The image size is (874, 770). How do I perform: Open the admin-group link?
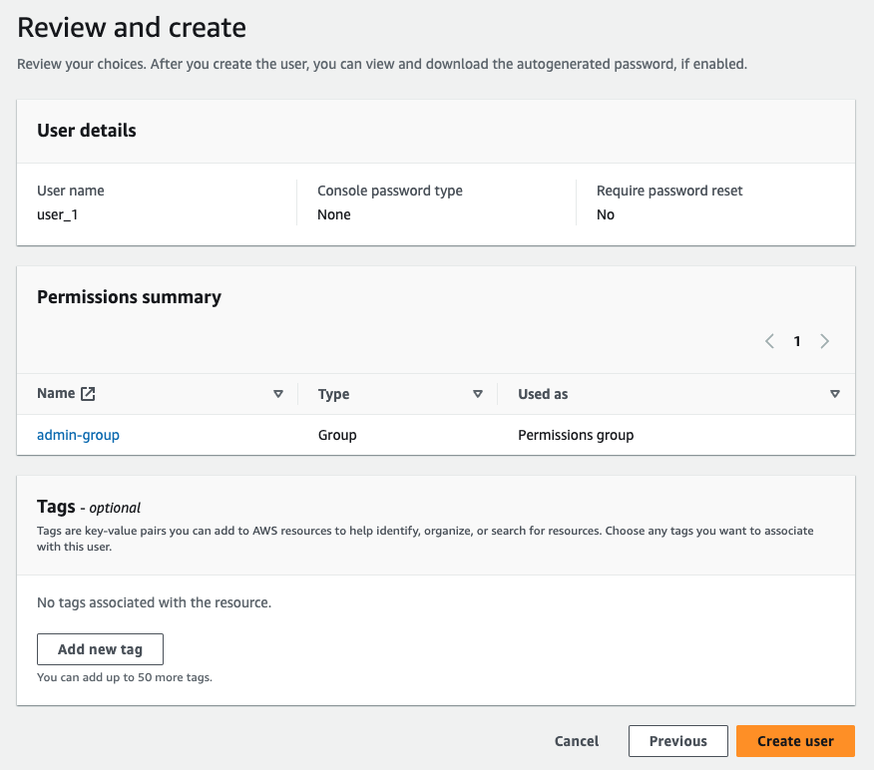(78, 435)
